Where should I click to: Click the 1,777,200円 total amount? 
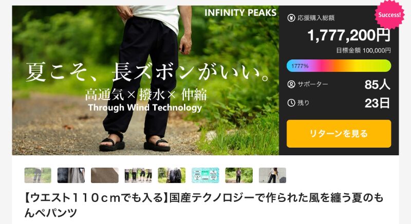point(349,35)
